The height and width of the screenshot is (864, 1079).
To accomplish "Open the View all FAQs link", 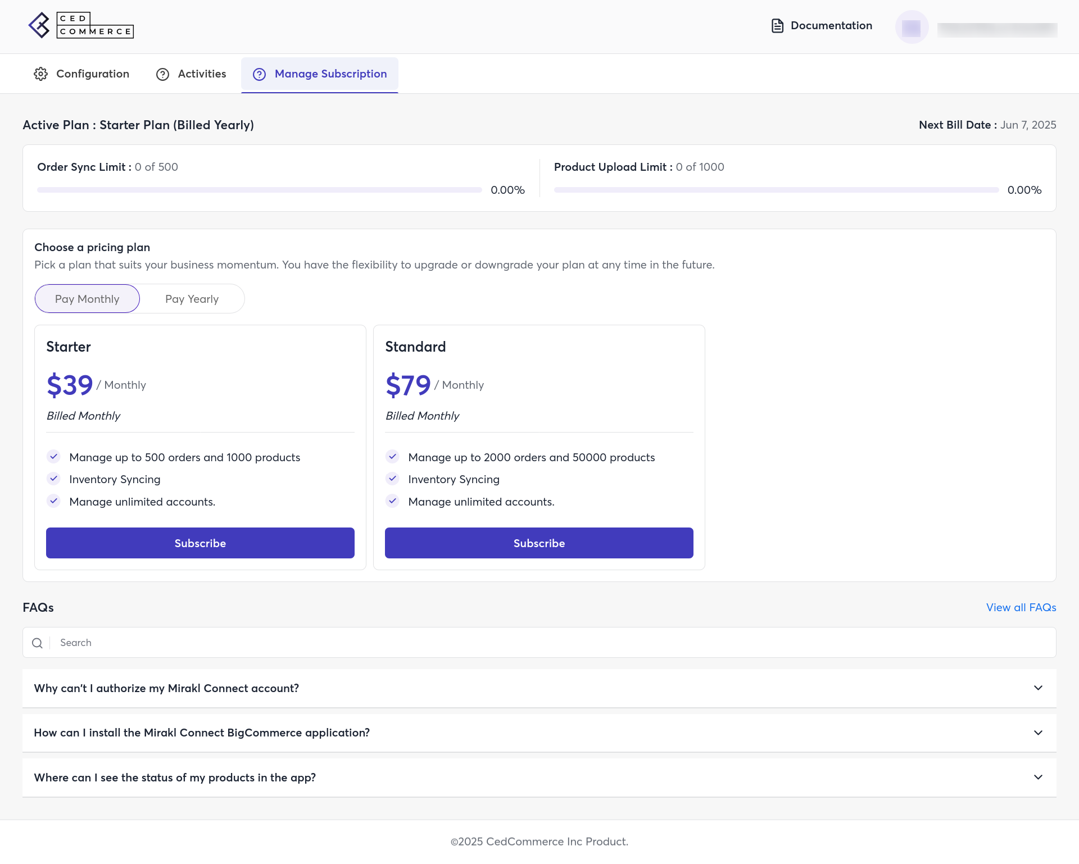I will click(x=1021, y=608).
